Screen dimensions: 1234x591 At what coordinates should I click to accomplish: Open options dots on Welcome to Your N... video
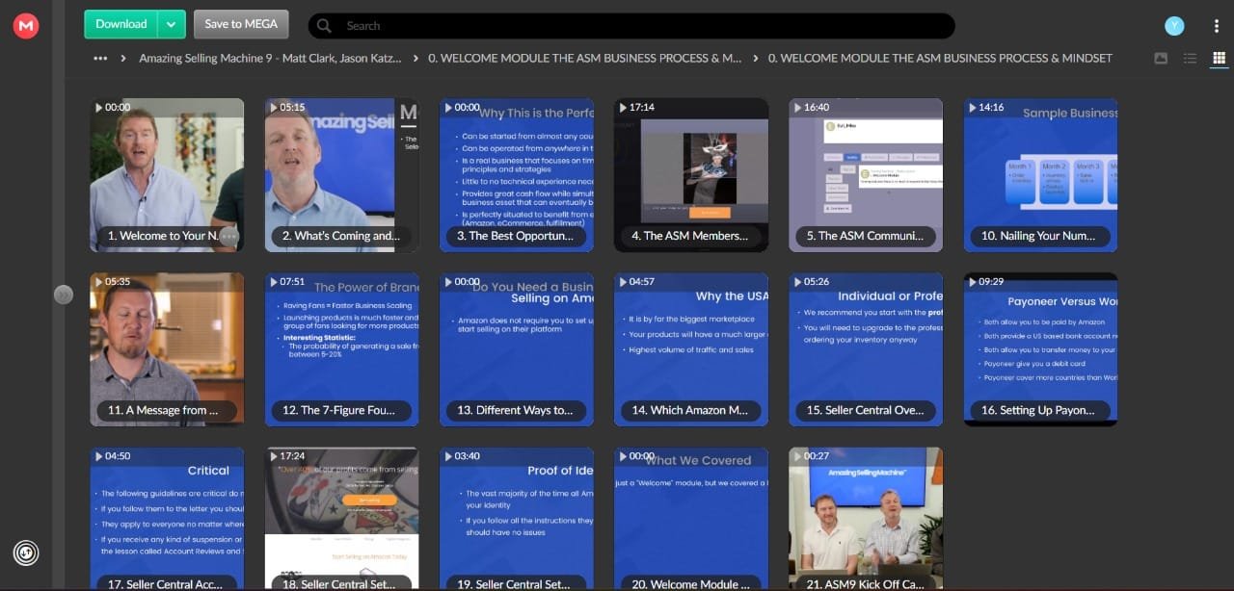point(228,236)
